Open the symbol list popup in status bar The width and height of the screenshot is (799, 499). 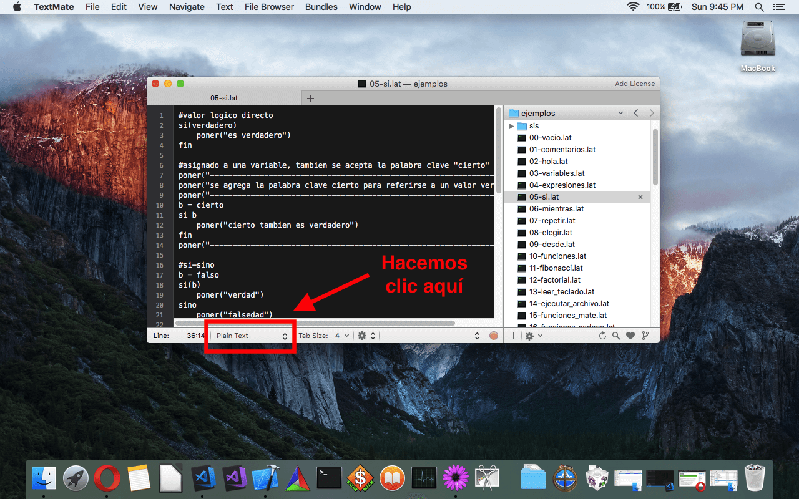tap(431, 336)
